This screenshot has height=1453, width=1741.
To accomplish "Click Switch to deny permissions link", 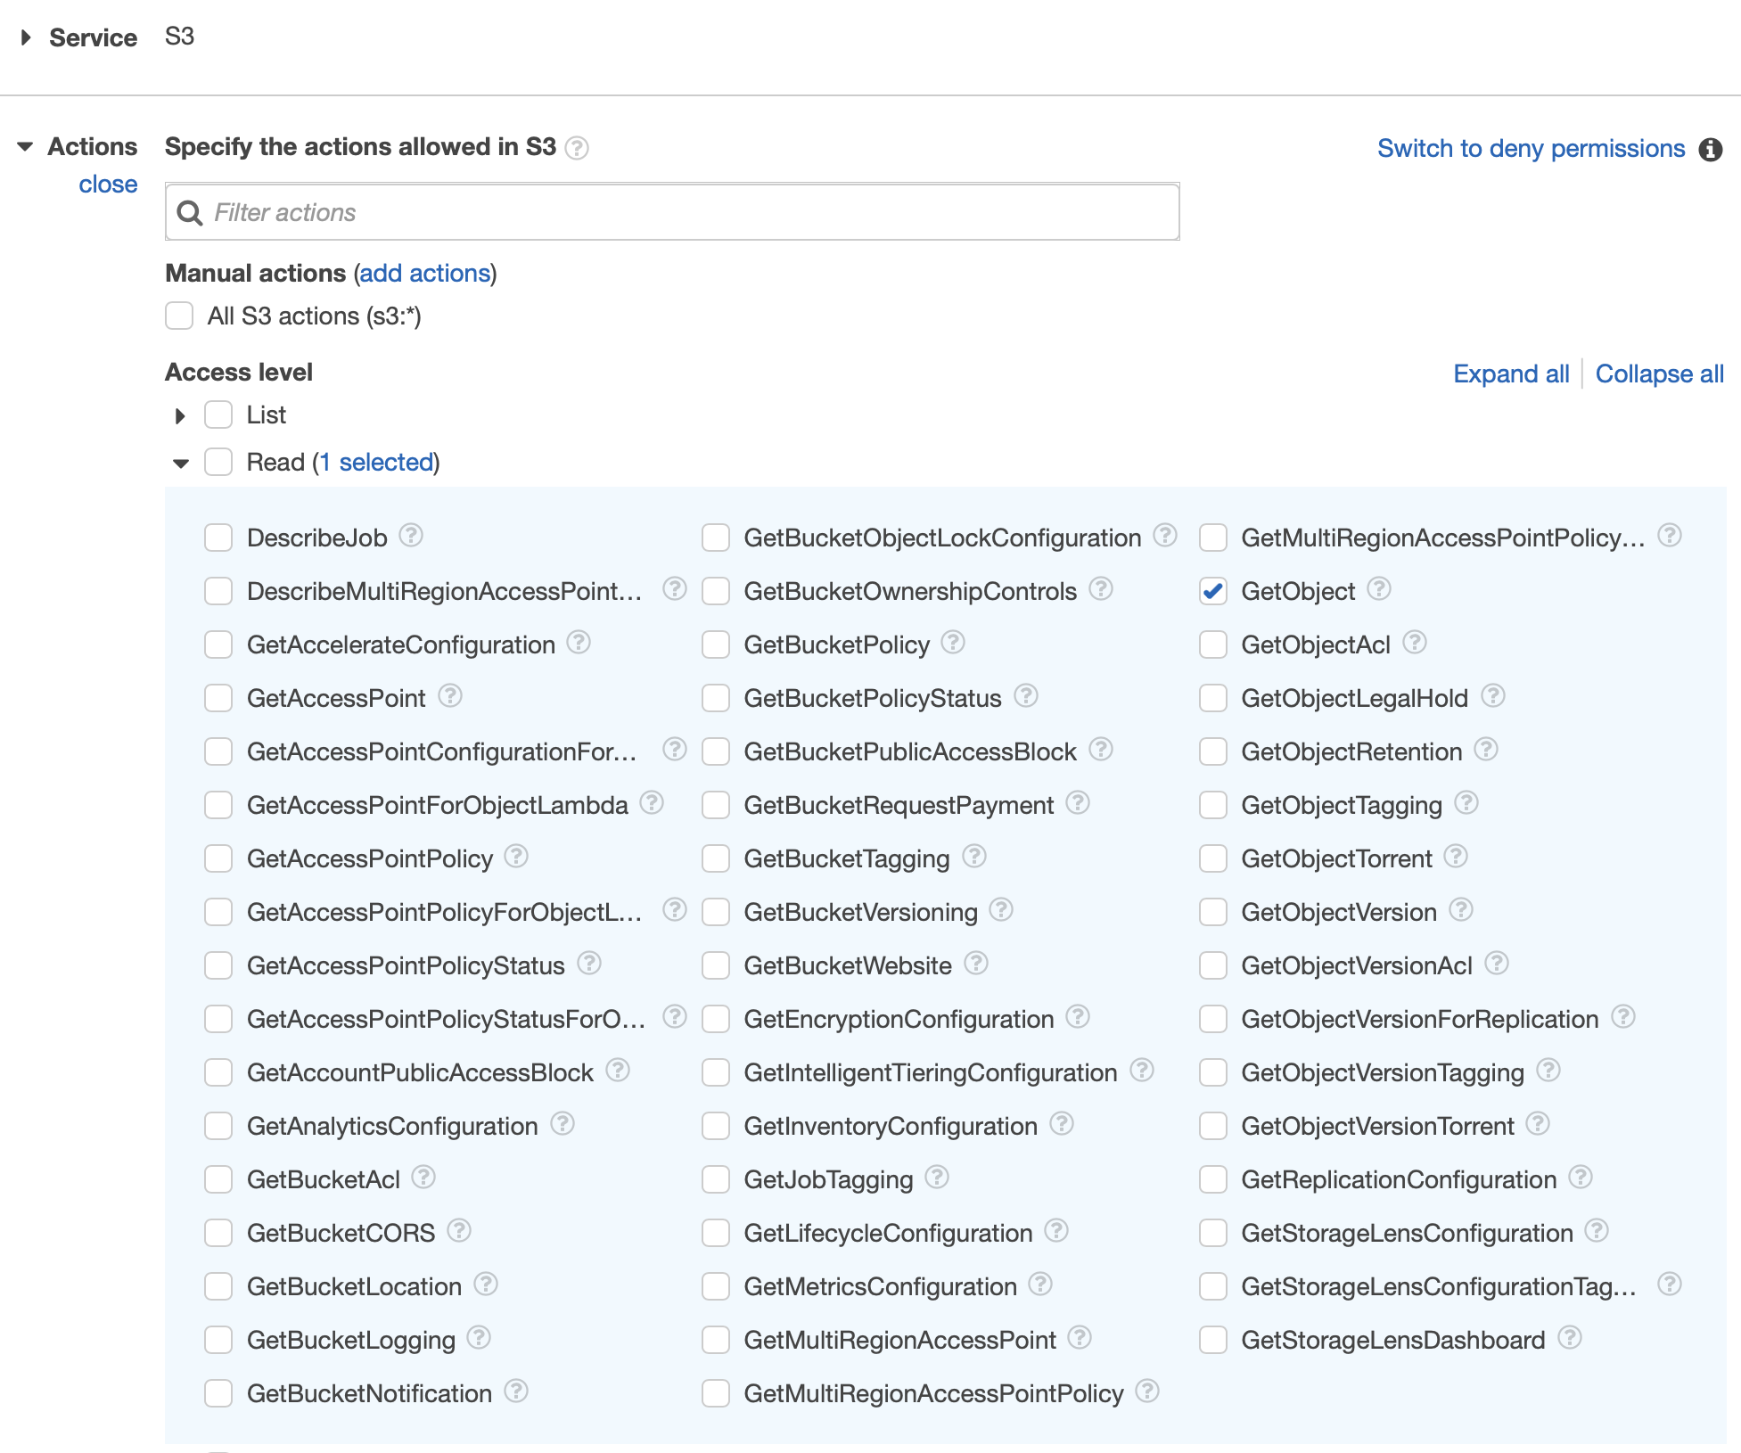I will (1531, 148).
